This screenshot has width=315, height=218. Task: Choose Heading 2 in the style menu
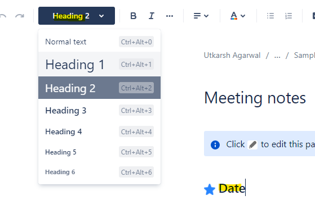point(99,88)
